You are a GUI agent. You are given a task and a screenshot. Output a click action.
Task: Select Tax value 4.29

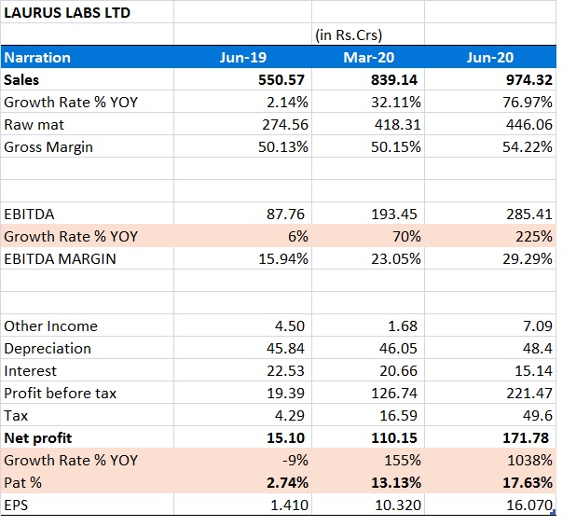(243, 416)
